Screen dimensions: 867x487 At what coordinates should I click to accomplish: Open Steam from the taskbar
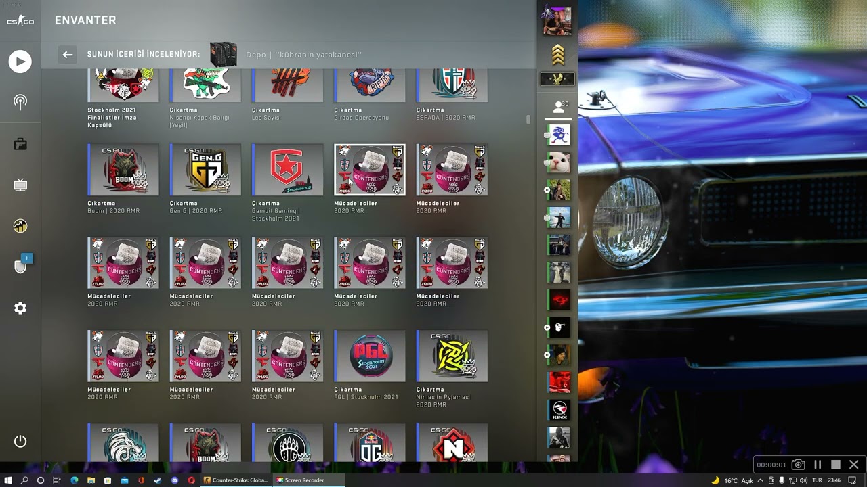[x=158, y=480]
